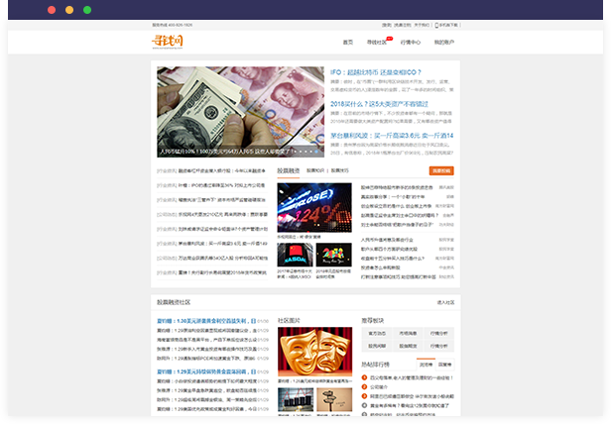Screen dimensions: 611x424
Task: Click the yellow window dot in the title bar
Action: (69, 10)
